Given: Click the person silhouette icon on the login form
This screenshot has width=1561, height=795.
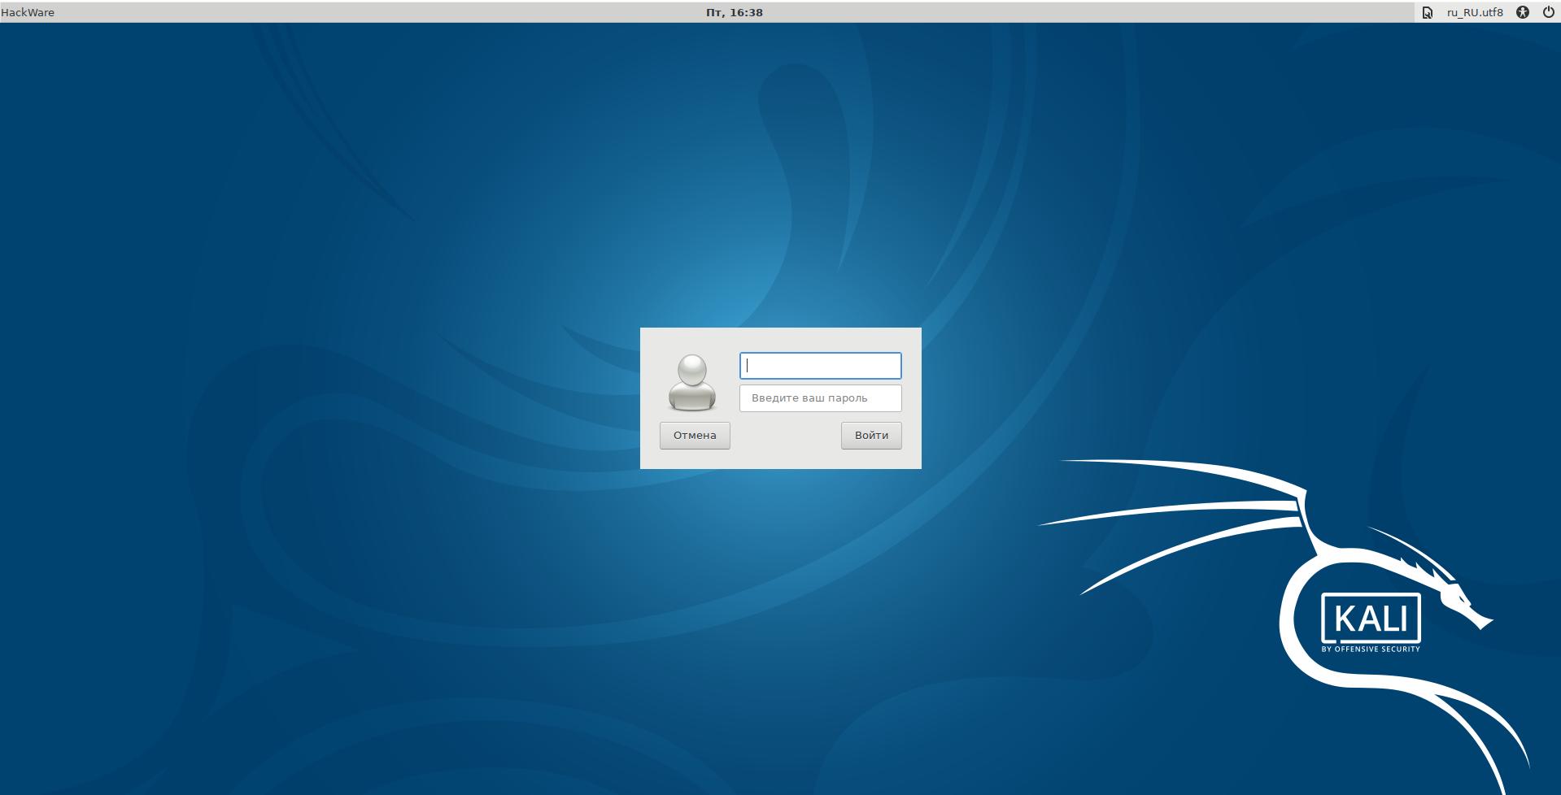Looking at the screenshot, I should coord(693,382).
